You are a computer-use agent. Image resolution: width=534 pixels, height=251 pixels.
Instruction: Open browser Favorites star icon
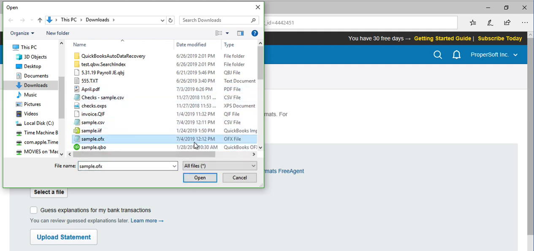tap(473, 23)
